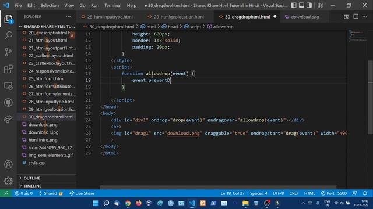Close unsaved 30_dragdrophtml.html tab dot
373x209 pixels.
[275, 17]
